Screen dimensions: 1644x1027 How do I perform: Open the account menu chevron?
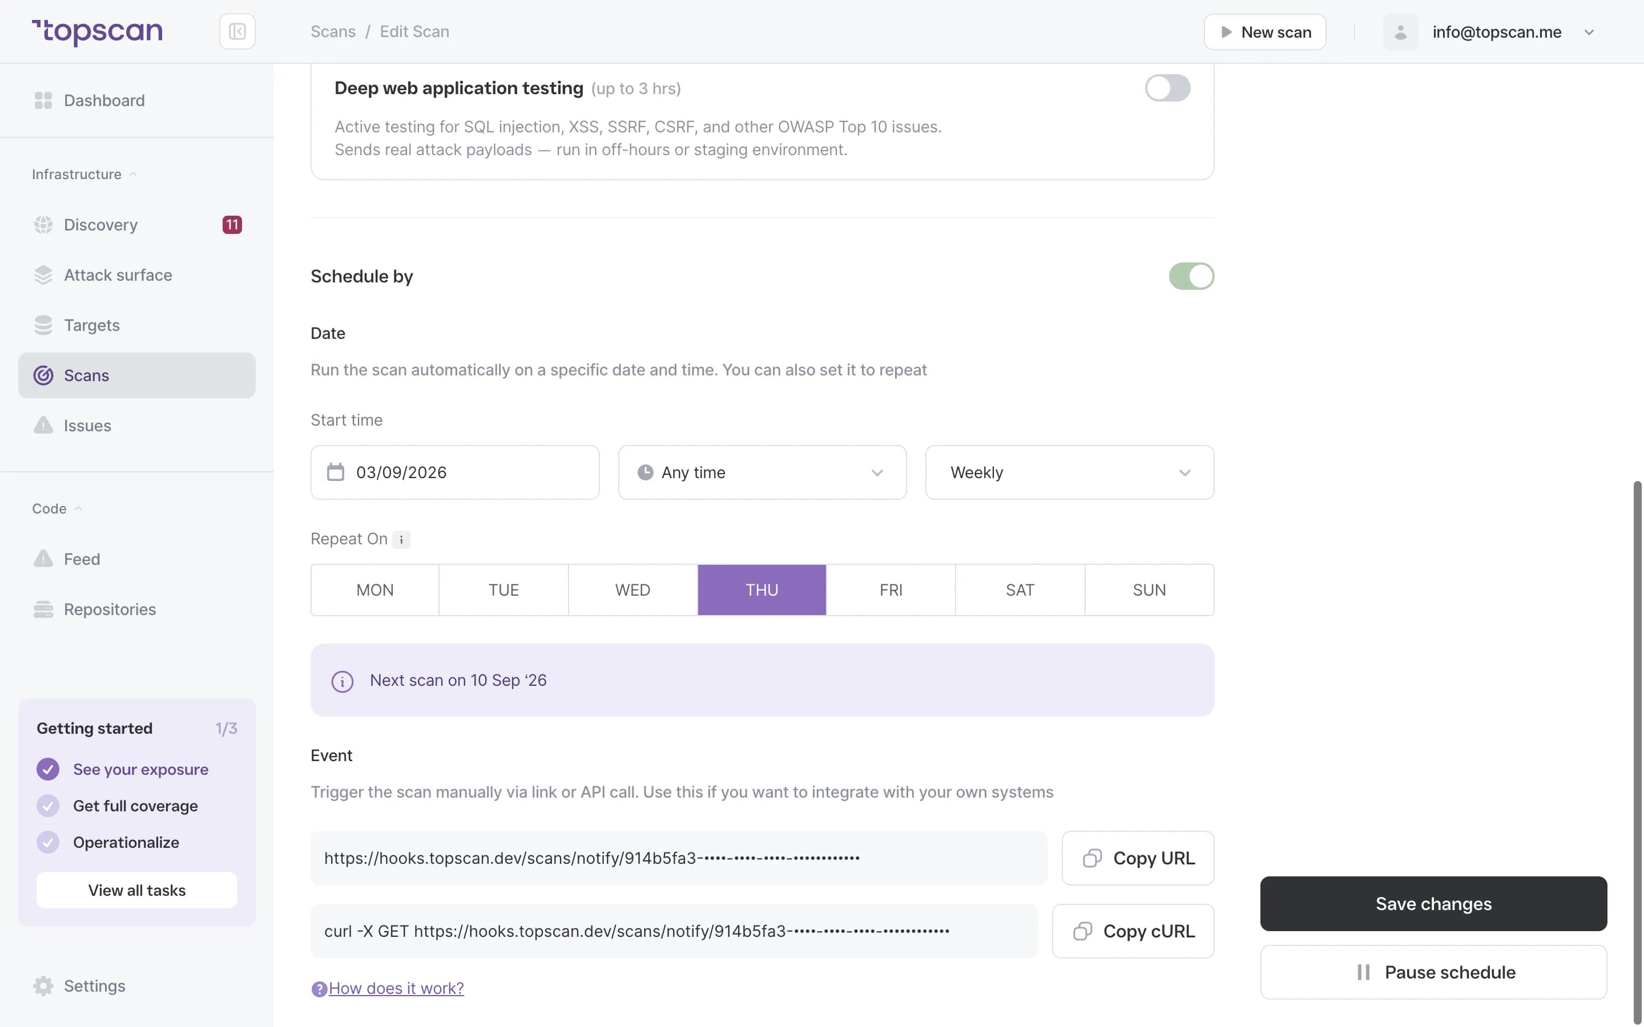click(1588, 32)
